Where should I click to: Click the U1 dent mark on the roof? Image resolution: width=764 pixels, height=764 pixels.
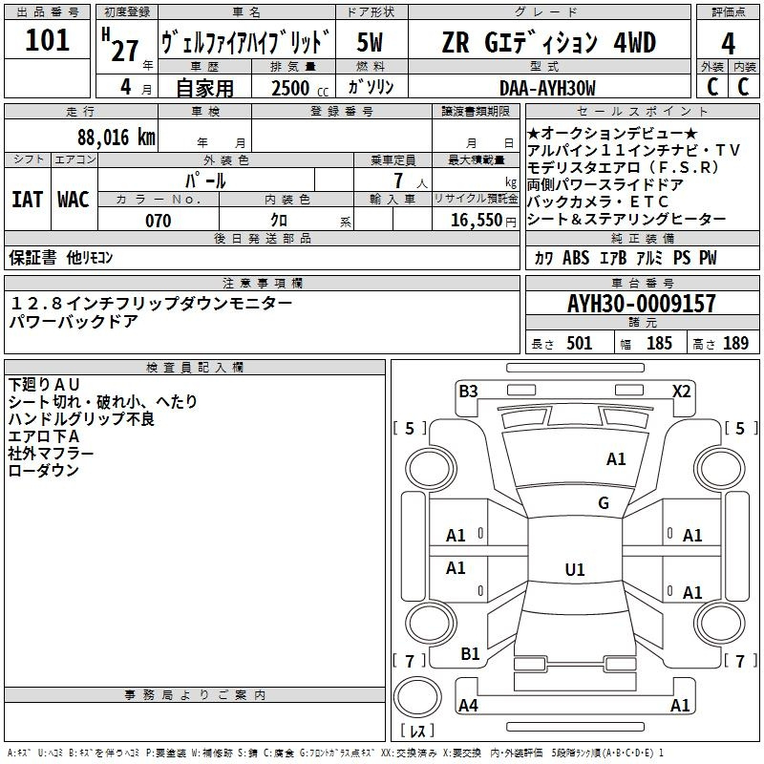coord(575,569)
